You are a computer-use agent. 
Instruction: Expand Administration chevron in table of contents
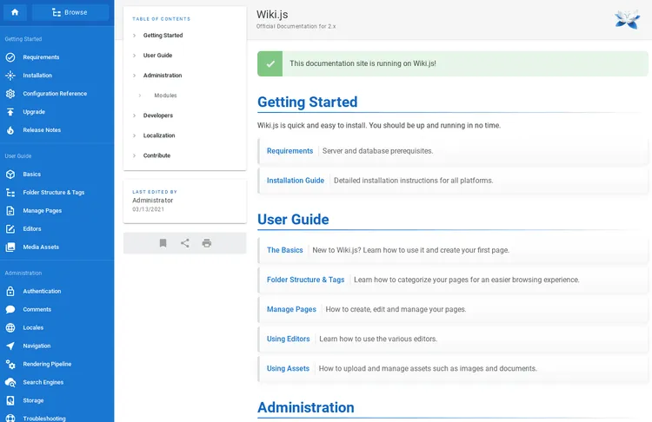[134, 76]
